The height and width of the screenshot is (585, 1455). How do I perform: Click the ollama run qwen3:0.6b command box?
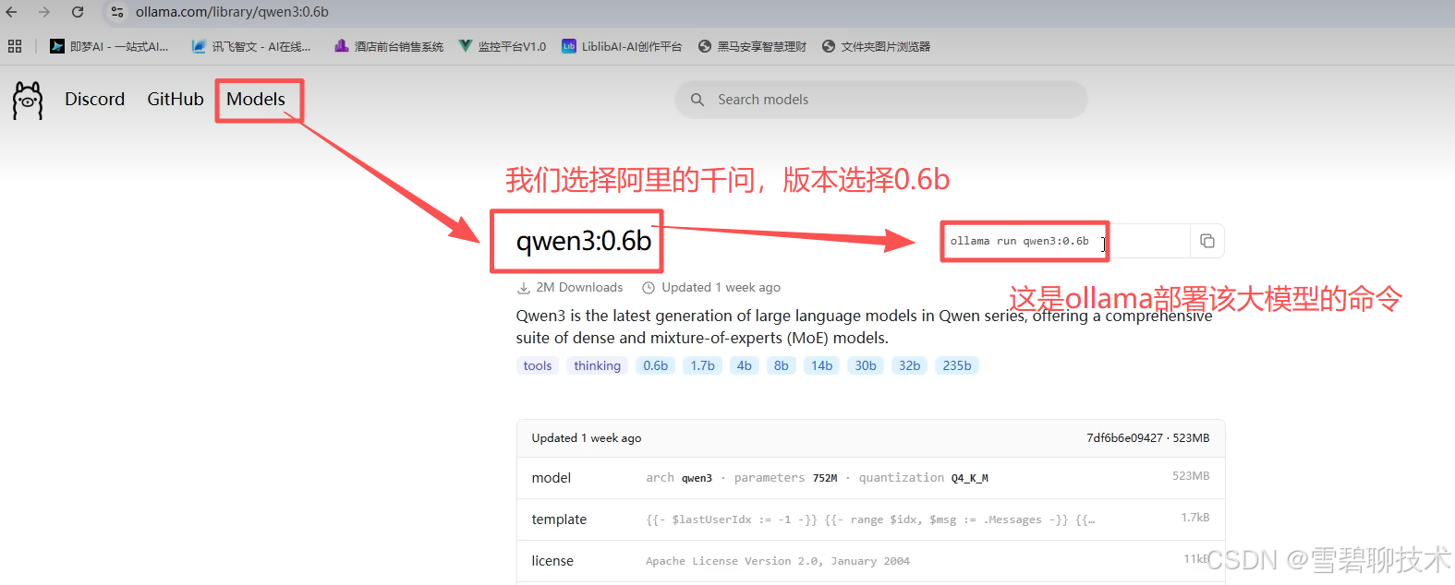click(1066, 241)
